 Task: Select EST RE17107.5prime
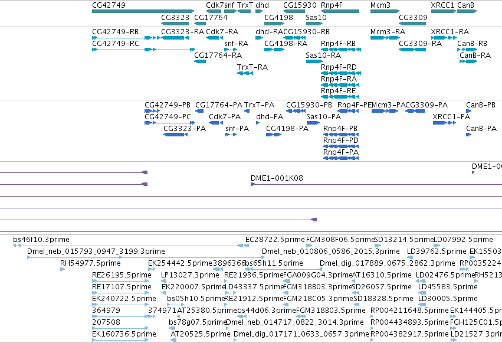[x=122, y=288]
